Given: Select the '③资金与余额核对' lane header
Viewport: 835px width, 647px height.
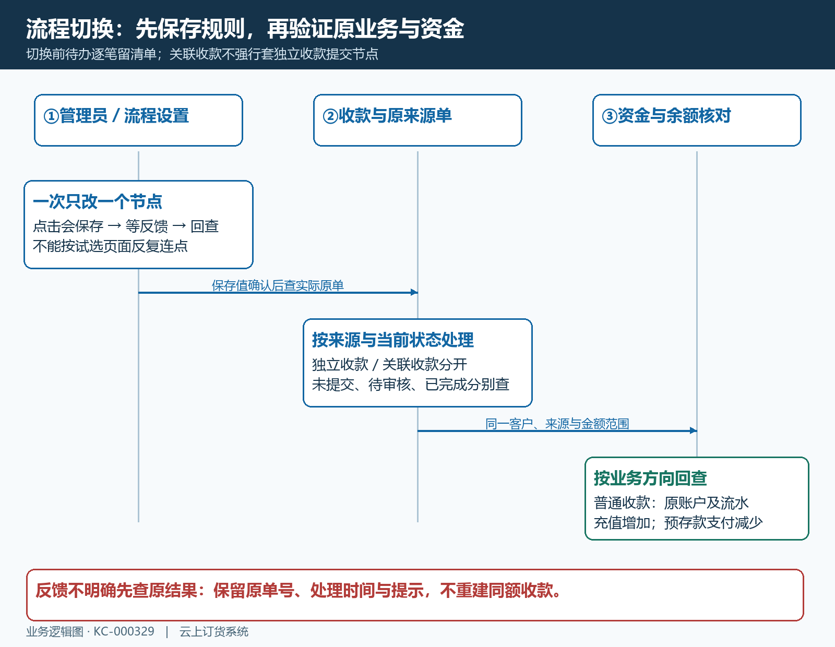Looking at the screenshot, I should point(697,120).
